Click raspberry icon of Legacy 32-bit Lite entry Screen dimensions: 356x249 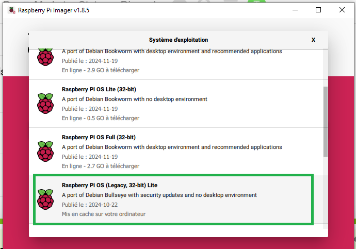click(45, 200)
